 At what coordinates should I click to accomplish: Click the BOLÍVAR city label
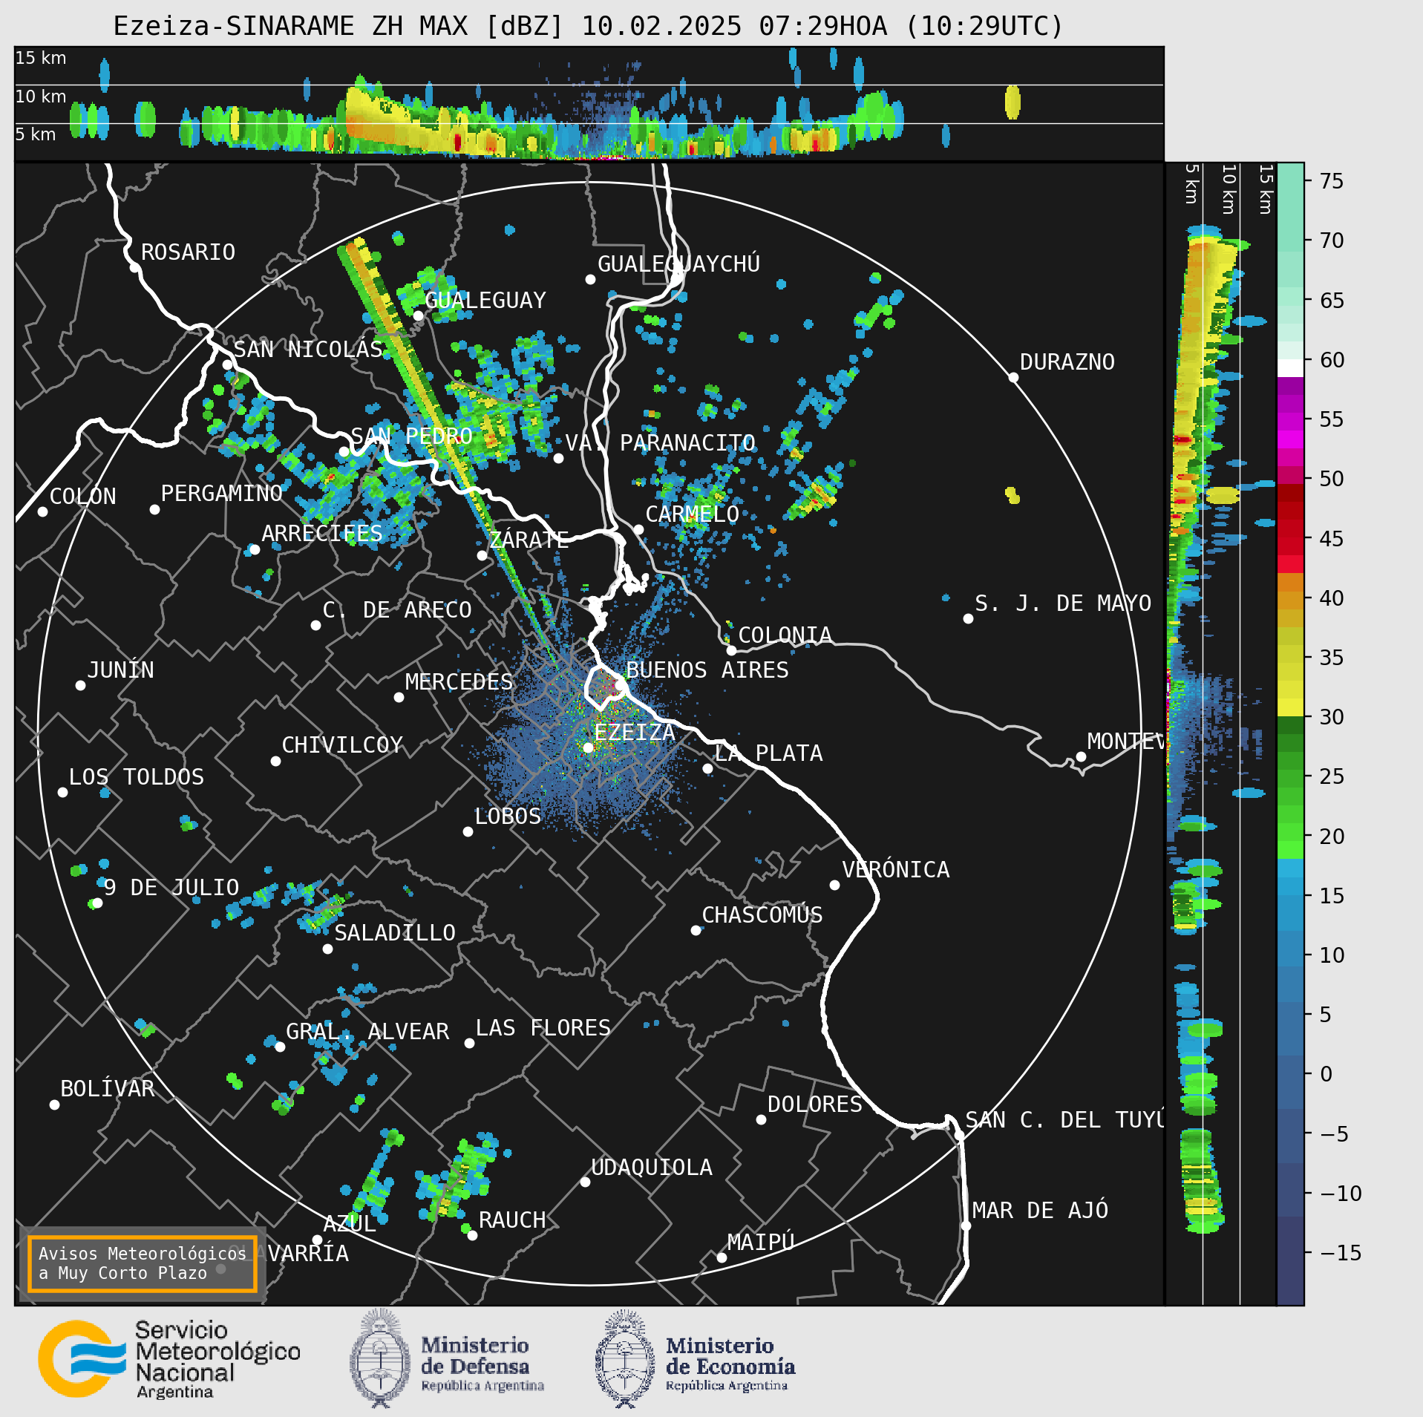107,1089
